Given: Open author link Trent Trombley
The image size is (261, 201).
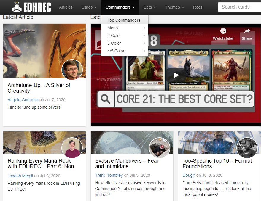Looking at the screenshot, I should pos(109,175).
